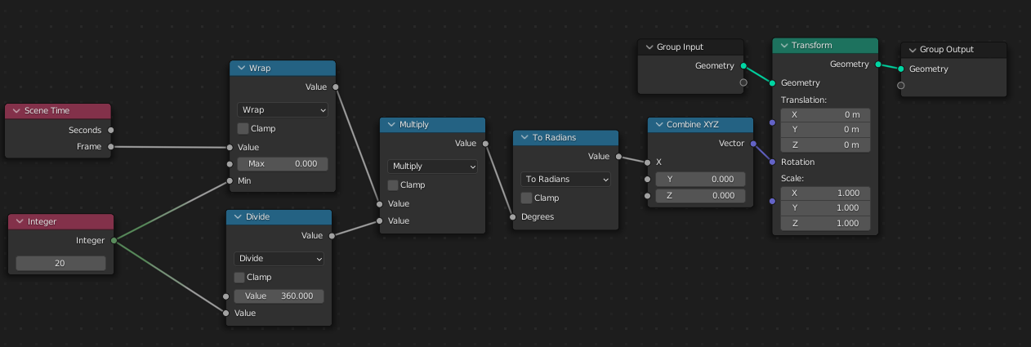Click the Transform Translation Z field
Screen dimensions: 1031x347
pyautogui.click(x=825, y=145)
